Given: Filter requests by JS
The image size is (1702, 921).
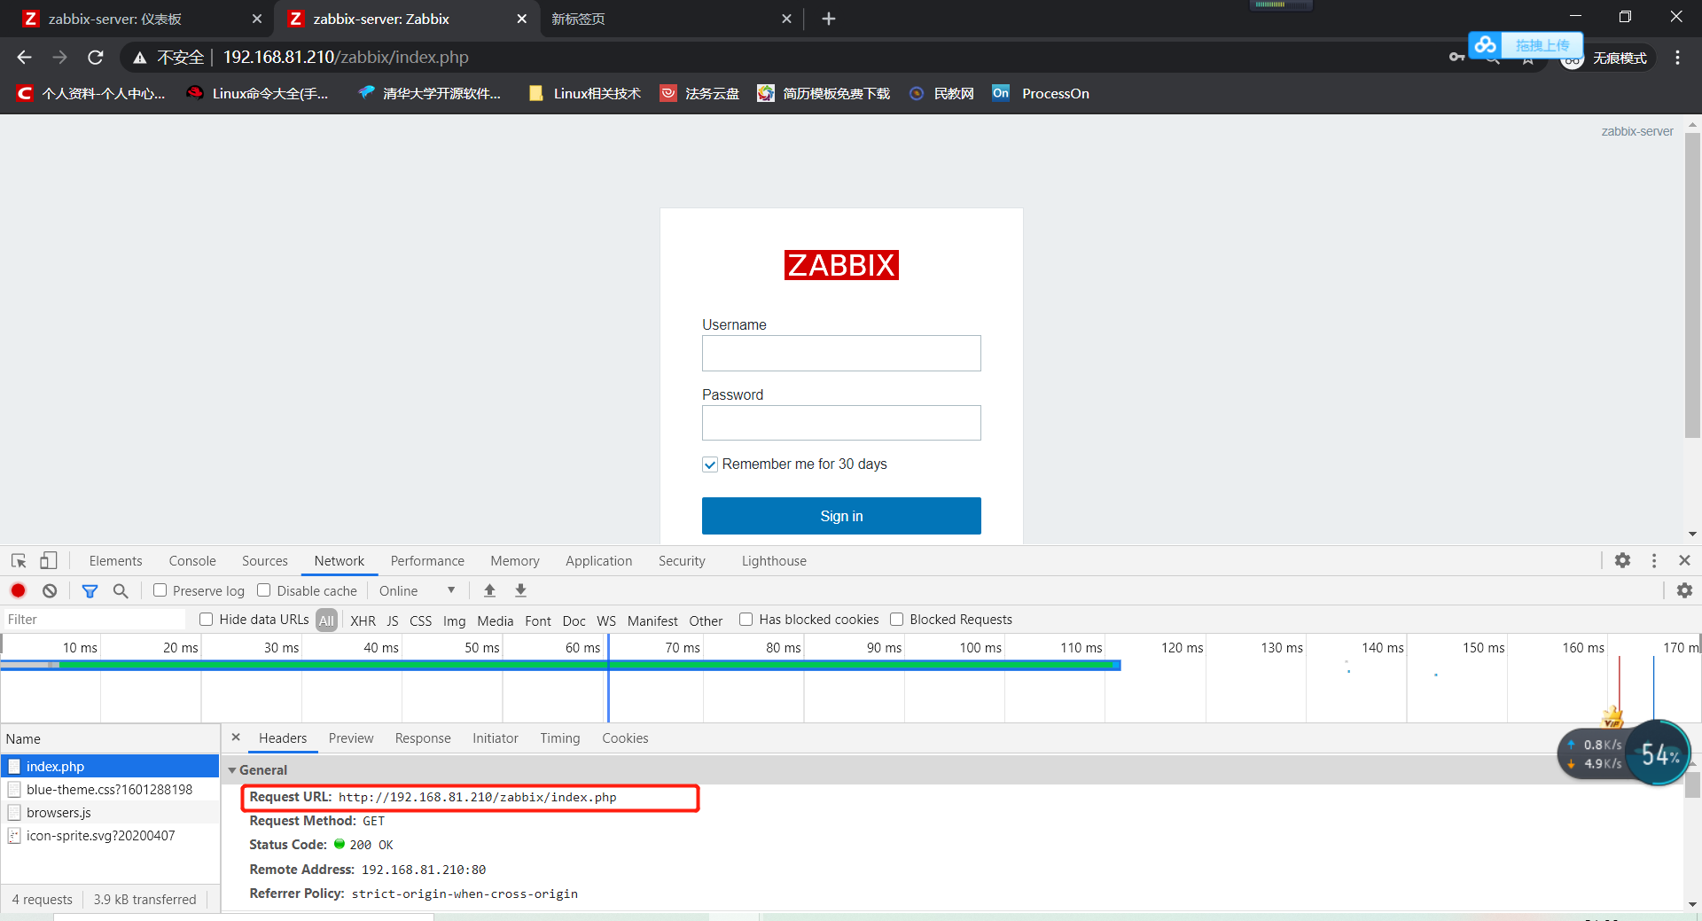Looking at the screenshot, I should (393, 621).
